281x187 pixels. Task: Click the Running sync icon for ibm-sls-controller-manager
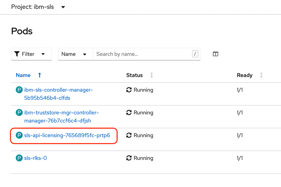[129, 90]
